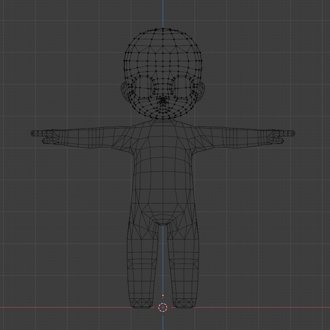Click the dense nose vertex cluster on face
This screenshot has height=330, width=330.
163,101
